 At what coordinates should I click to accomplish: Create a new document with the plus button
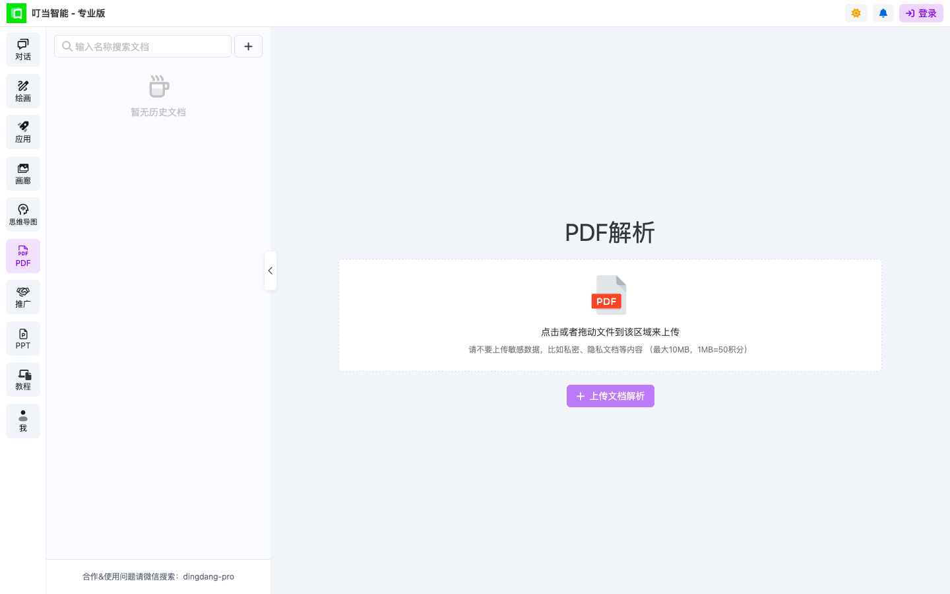tap(248, 46)
